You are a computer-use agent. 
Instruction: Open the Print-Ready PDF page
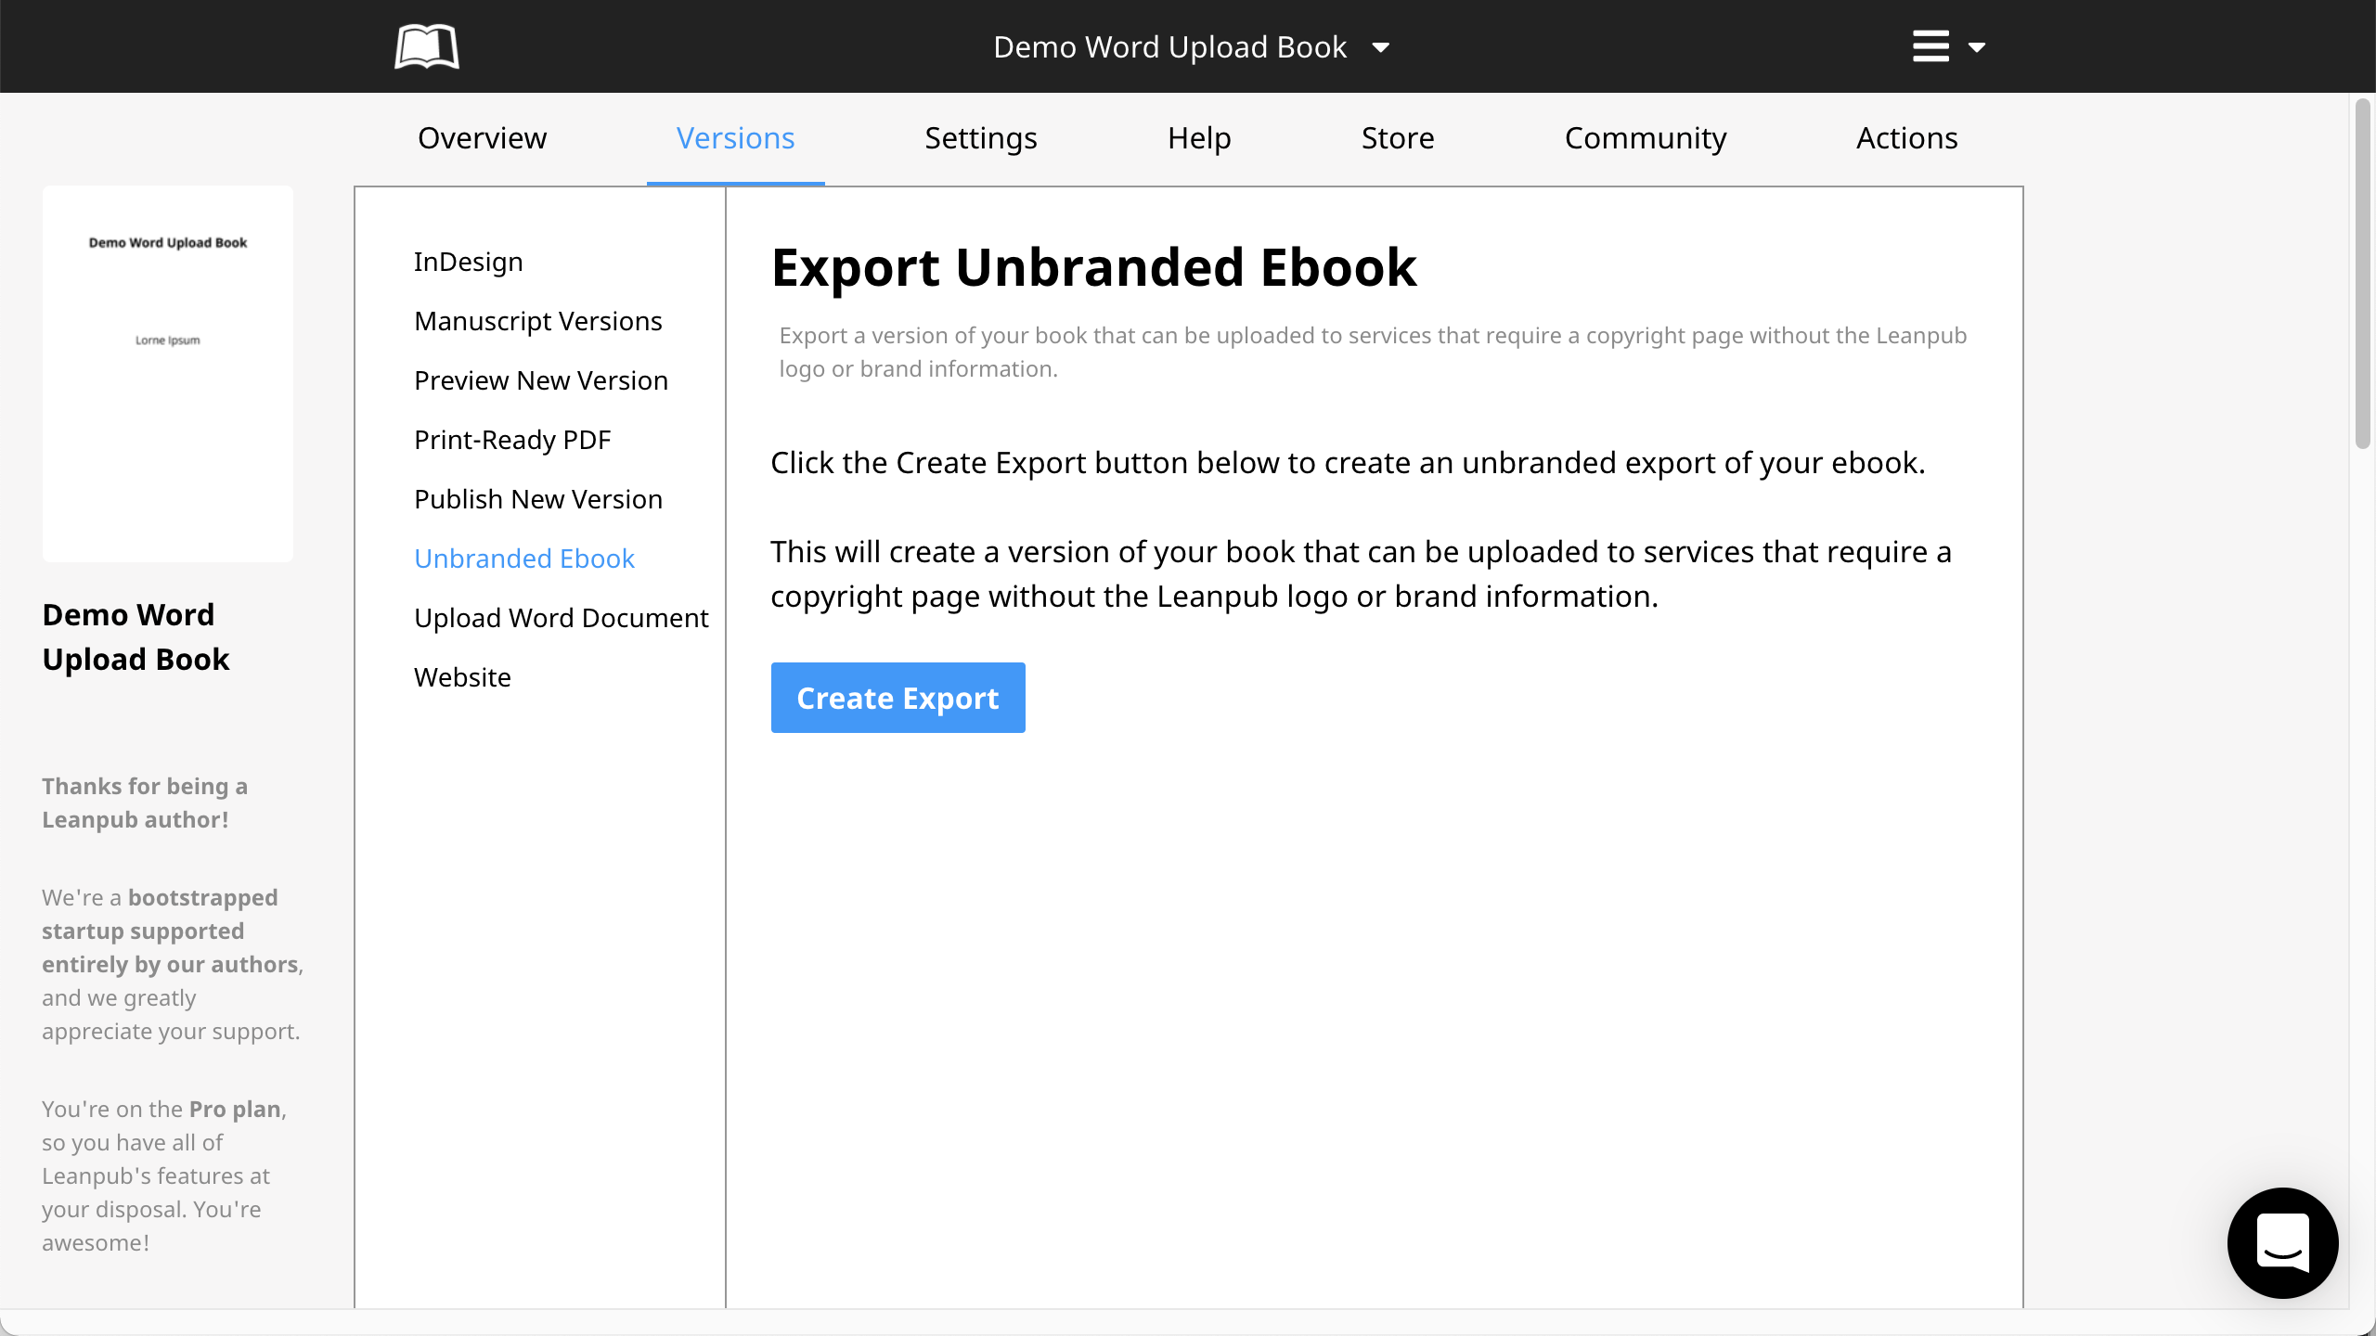coord(511,440)
